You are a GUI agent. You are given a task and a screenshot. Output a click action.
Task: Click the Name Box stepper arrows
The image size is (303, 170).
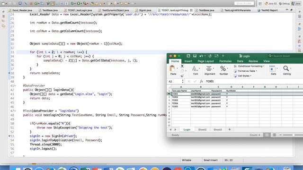pyautogui.click(x=183, y=81)
